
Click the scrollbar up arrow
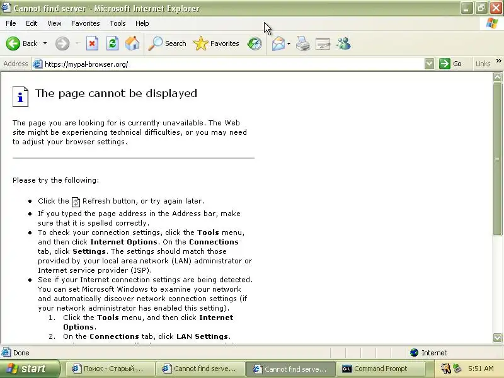[x=497, y=77]
